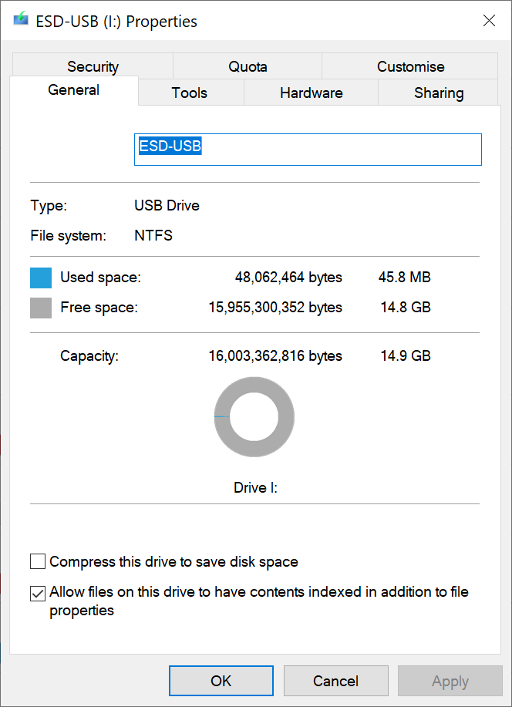The image size is (512, 707).
Task: Click the ESD-USB volume label field
Action: click(308, 150)
